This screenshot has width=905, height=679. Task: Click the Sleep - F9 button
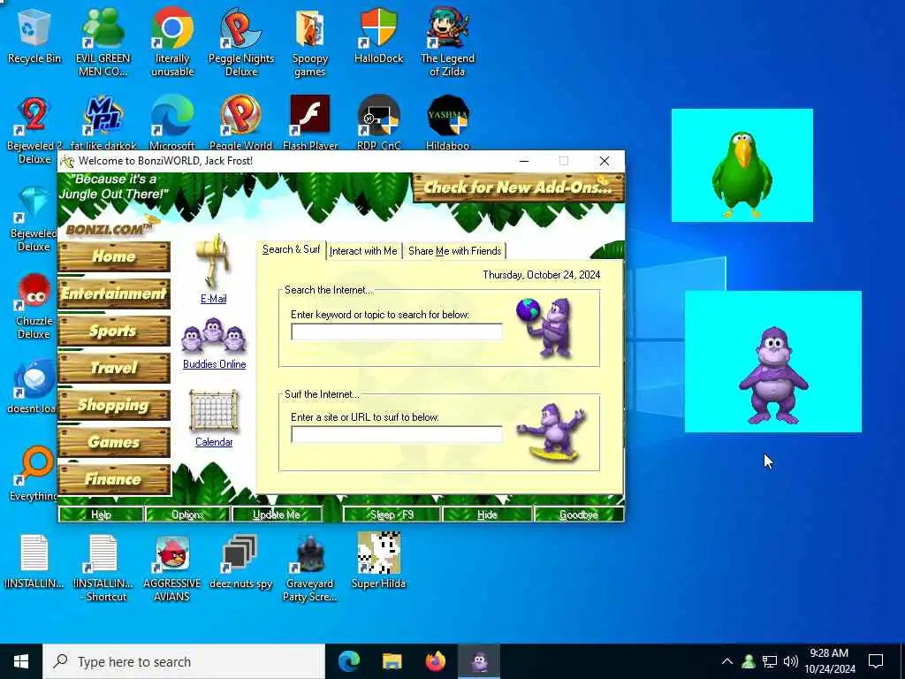click(x=392, y=515)
